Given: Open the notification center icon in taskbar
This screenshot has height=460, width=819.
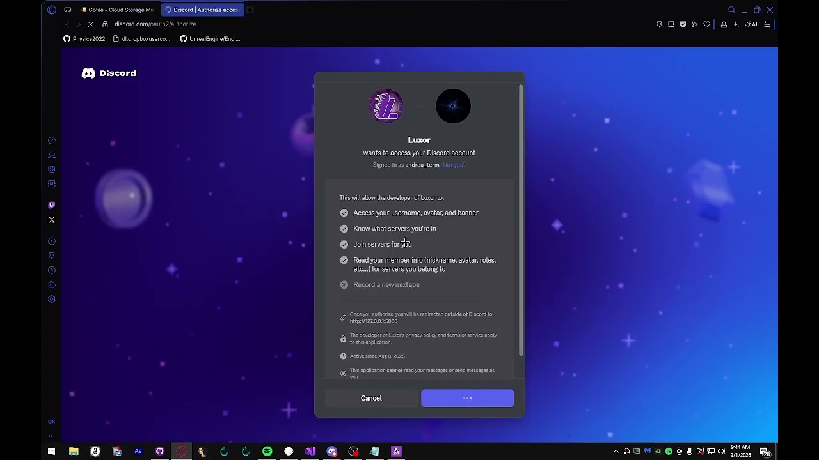Looking at the screenshot, I should [x=765, y=451].
